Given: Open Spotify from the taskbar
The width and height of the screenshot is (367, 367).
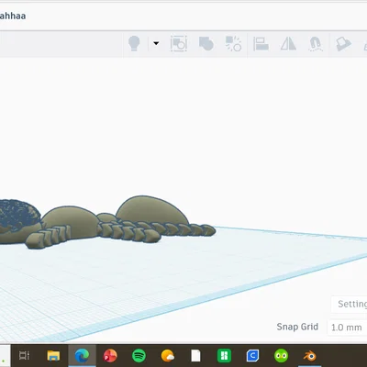Looking at the screenshot, I should tap(139, 356).
